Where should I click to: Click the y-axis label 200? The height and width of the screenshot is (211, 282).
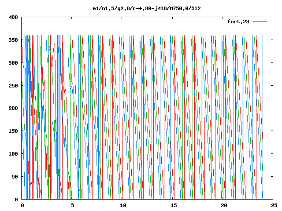point(13,108)
